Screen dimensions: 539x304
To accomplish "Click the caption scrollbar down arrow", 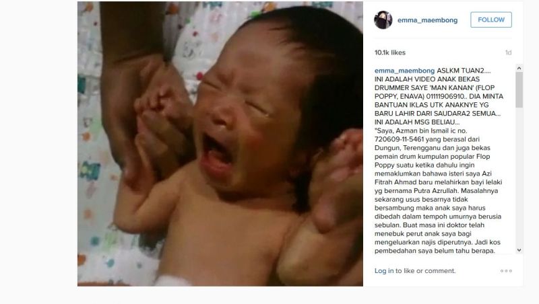I will (x=519, y=250).
